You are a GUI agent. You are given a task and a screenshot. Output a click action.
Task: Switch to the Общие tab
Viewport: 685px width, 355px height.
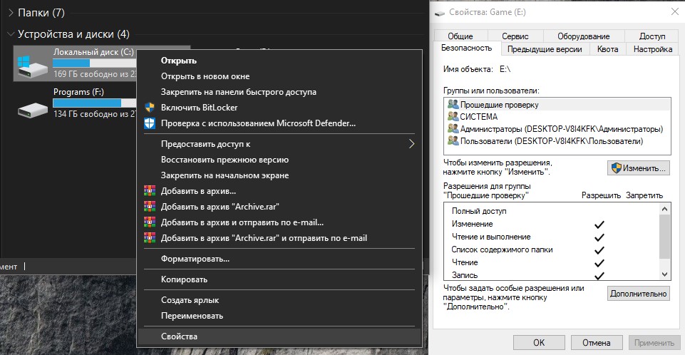(460, 36)
